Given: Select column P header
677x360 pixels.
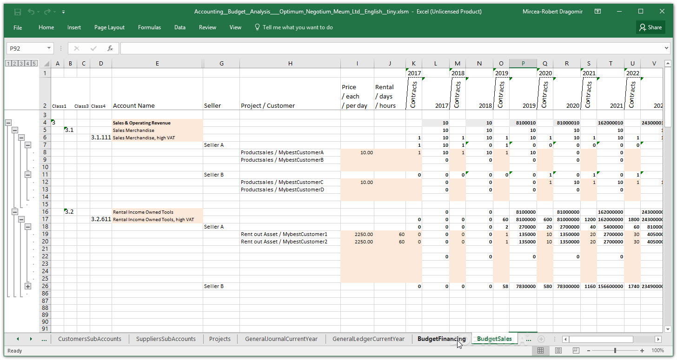Looking at the screenshot, I should [523, 64].
